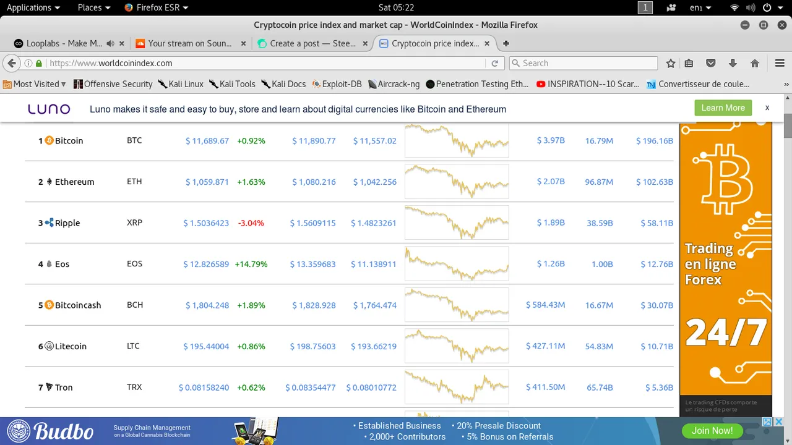The height and width of the screenshot is (445, 792).
Task: Open the Offensive Security bookmark
Action: [x=113, y=84]
